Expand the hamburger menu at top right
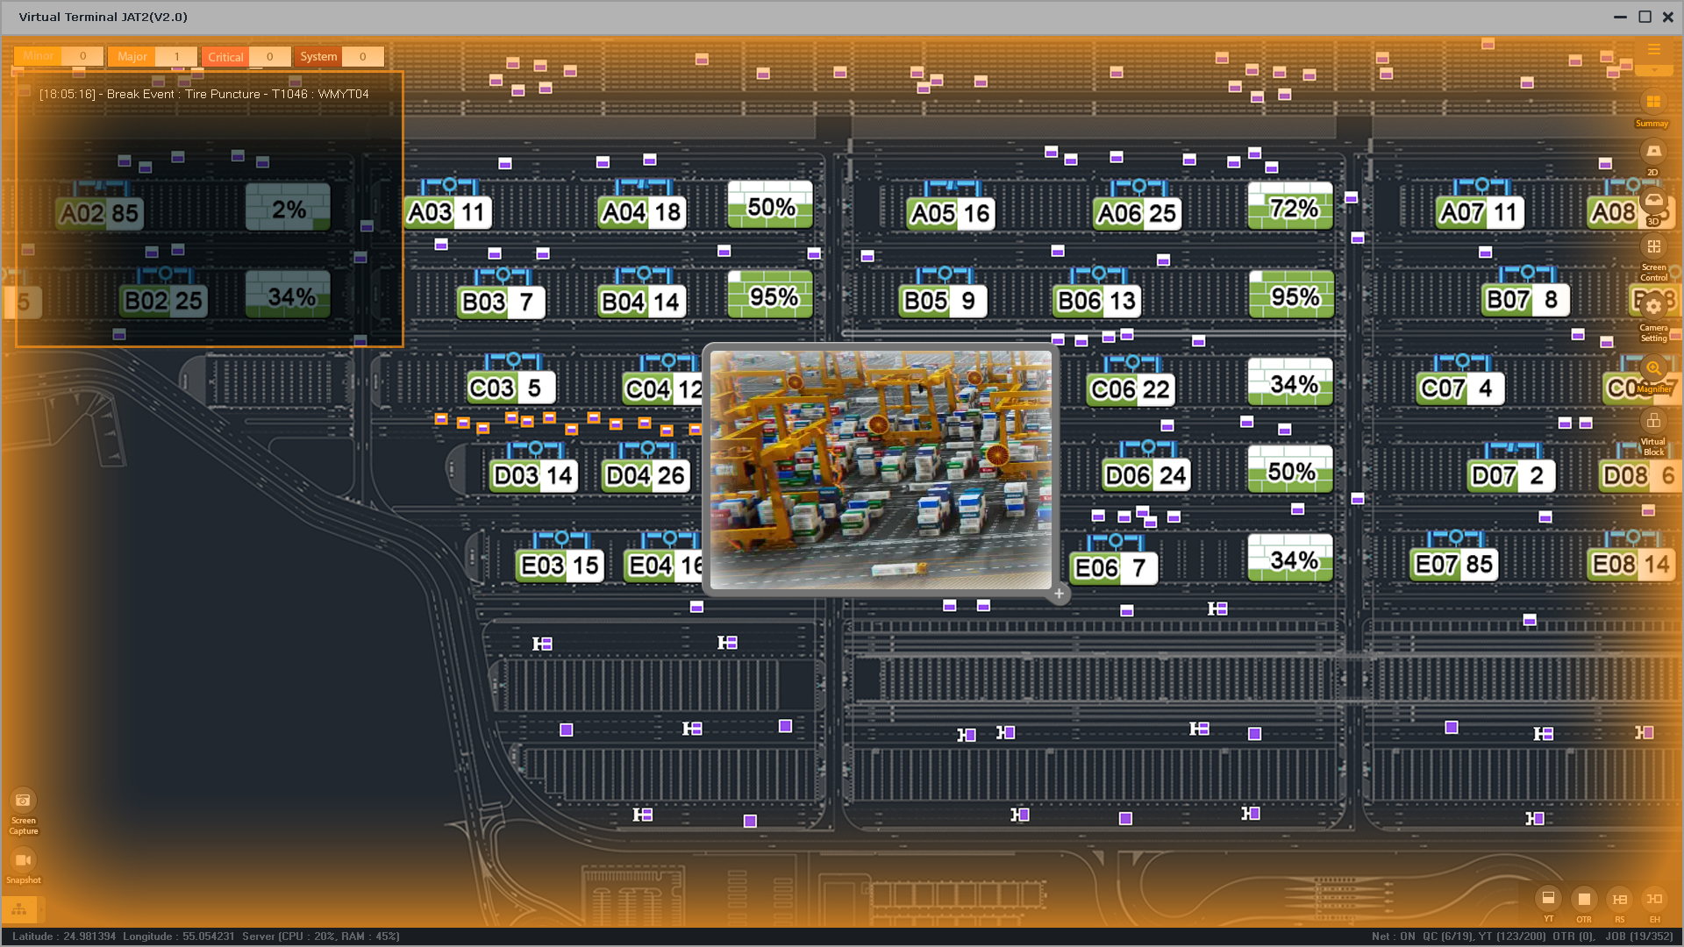The width and height of the screenshot is (1684, 947). click(x=1653, y=50)
